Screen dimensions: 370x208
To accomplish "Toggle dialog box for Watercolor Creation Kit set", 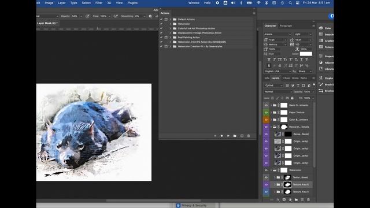I will tap(166, 46).
